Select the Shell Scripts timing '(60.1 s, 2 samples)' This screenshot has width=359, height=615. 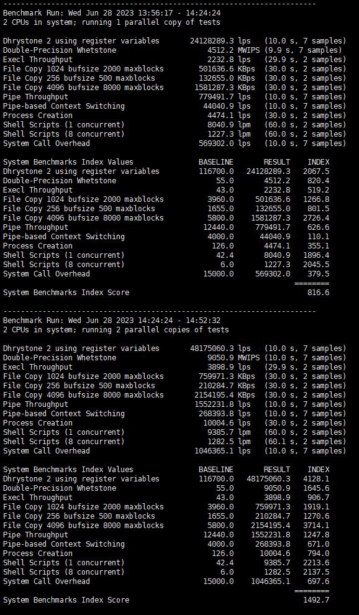coord(305,442)
